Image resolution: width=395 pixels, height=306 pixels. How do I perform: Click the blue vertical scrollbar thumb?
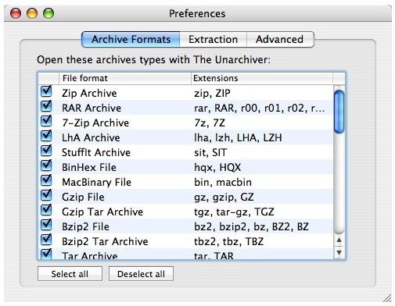coord(339,112)
